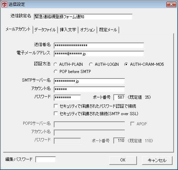
Task: Go to the オプション tab
Action: pos(88,30)
